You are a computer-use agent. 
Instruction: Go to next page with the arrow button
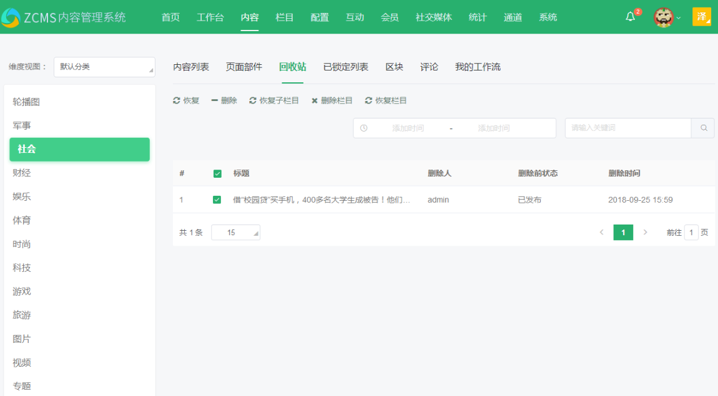pos(645,231)
